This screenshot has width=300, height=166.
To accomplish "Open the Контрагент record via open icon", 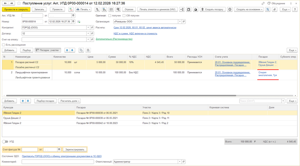I will (x=93, y=27).
